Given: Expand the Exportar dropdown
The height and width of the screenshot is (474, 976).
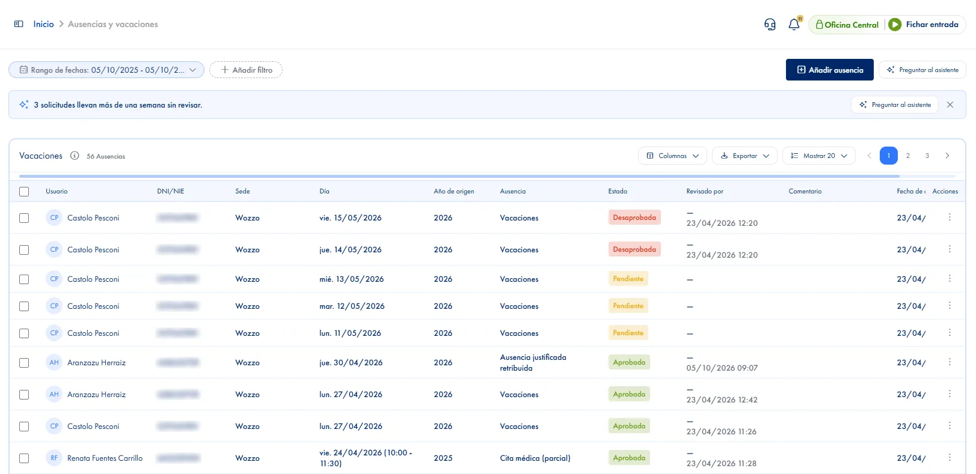Looking at the screenshot, I should (x=744, y=156).
